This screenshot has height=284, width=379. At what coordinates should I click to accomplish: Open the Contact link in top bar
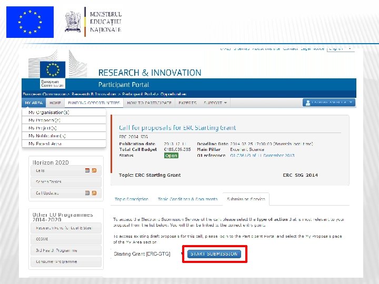point(290,49)
